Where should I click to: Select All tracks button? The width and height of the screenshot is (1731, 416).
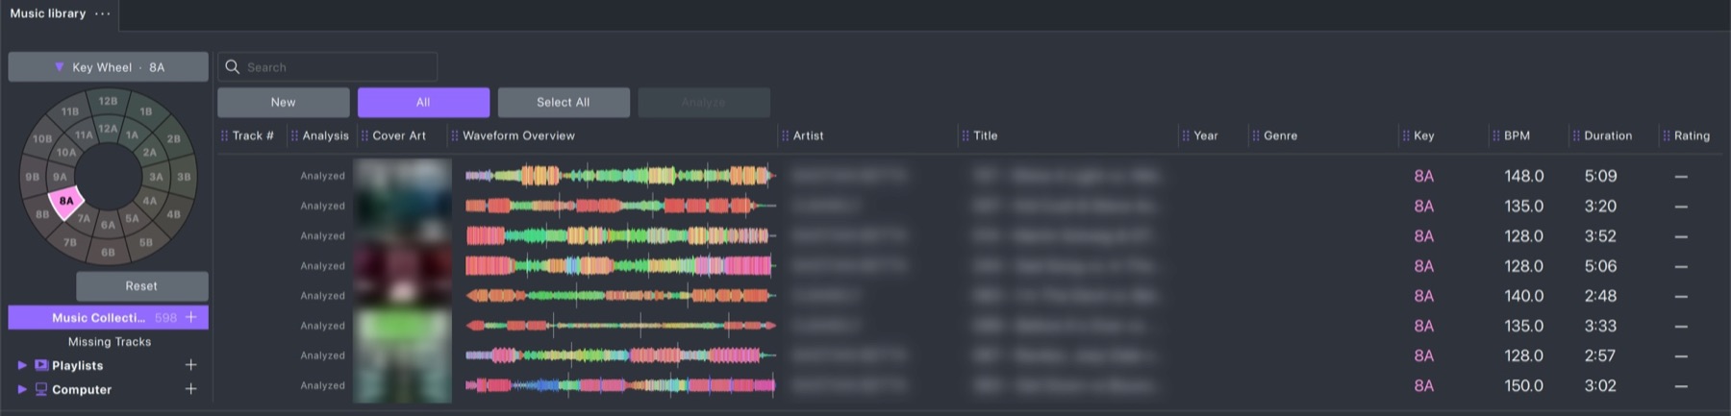[x=564, y=103]
